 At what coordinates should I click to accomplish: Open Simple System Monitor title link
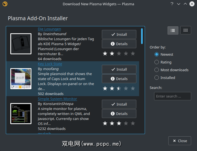(57, 99)
